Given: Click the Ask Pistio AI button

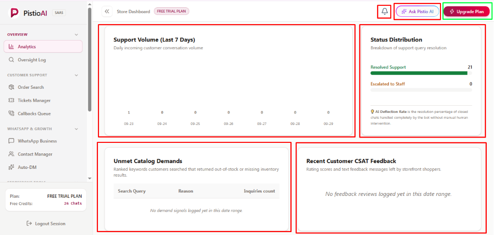Looking at the screenshot, I should pyautogui.click(x=417, y=12).
